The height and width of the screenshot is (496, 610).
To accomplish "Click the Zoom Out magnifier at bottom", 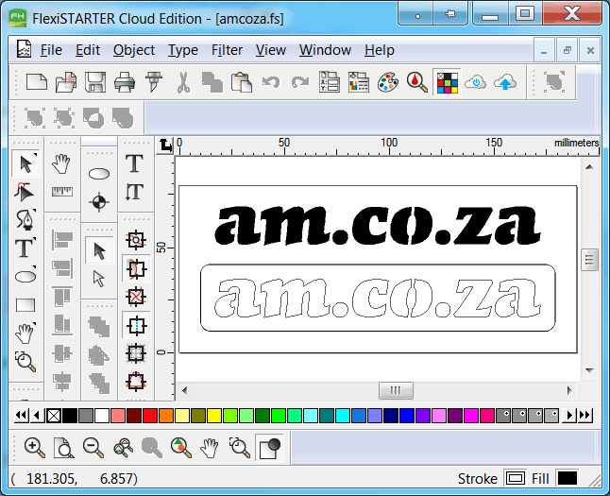I will click(93, 448).
